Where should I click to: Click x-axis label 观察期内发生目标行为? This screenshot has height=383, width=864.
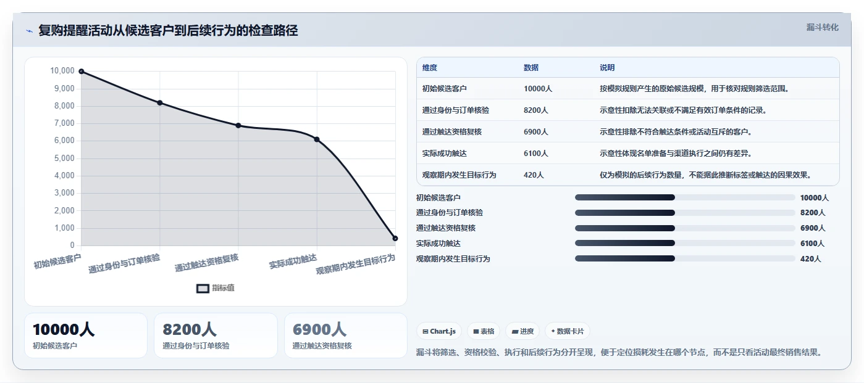click(x=356, y=264)
